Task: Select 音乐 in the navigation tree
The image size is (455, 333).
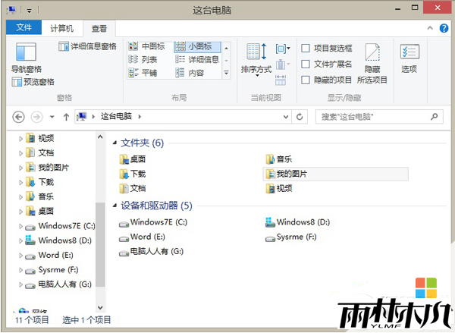Action: click(40, 196)
